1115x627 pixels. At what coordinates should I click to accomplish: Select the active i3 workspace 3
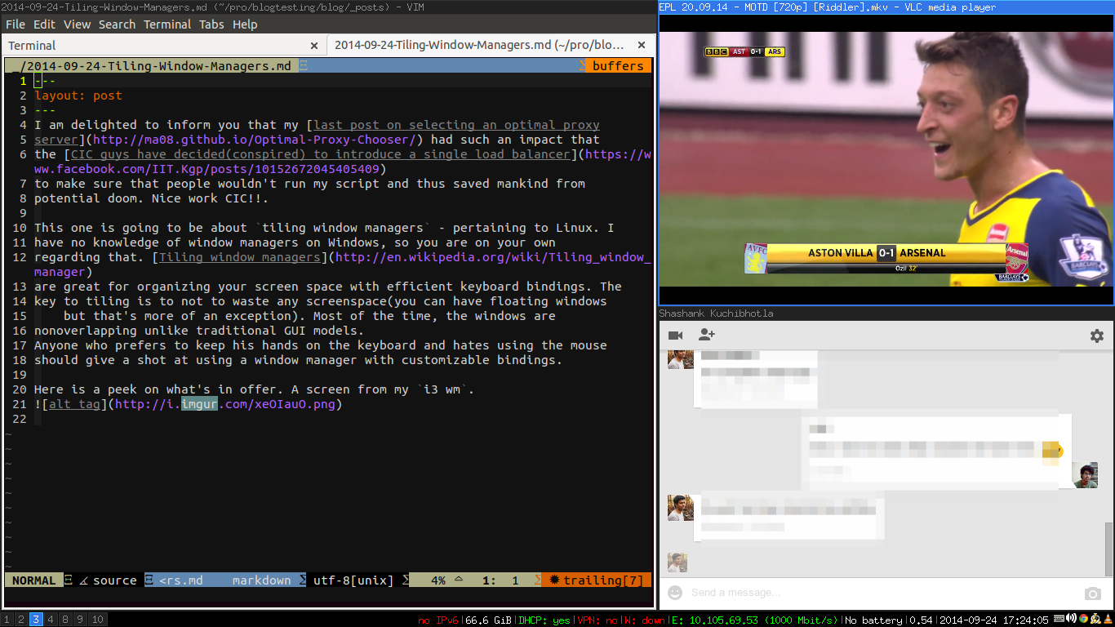point(36,620)
